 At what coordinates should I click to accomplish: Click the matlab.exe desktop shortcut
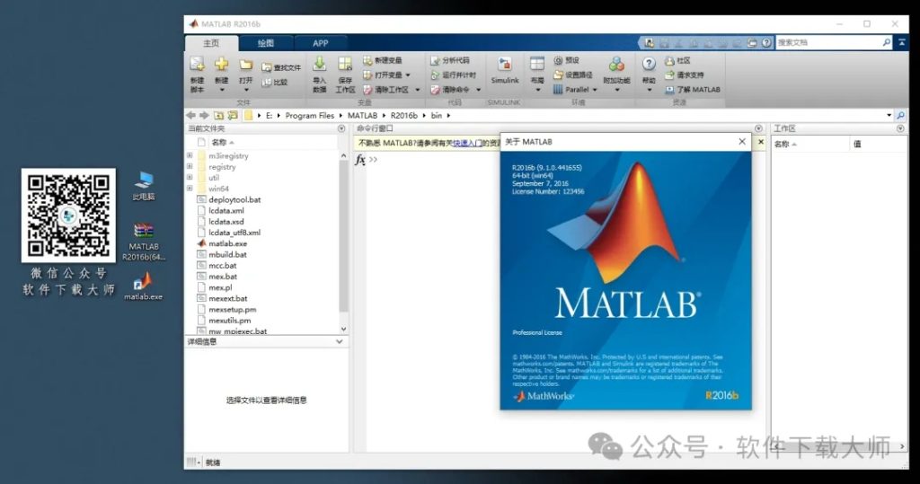coord(143,285)
